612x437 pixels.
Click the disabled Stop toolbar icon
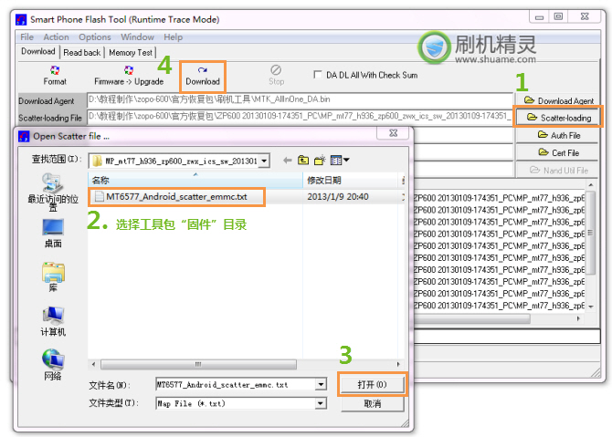point(276,76)
